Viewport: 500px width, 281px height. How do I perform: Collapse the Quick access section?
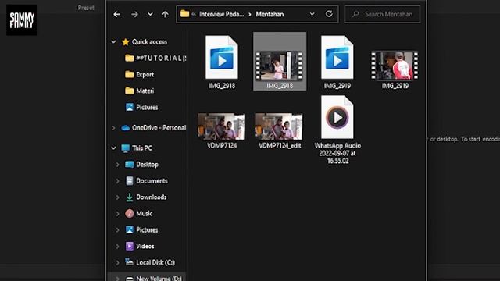coord(114,41)
